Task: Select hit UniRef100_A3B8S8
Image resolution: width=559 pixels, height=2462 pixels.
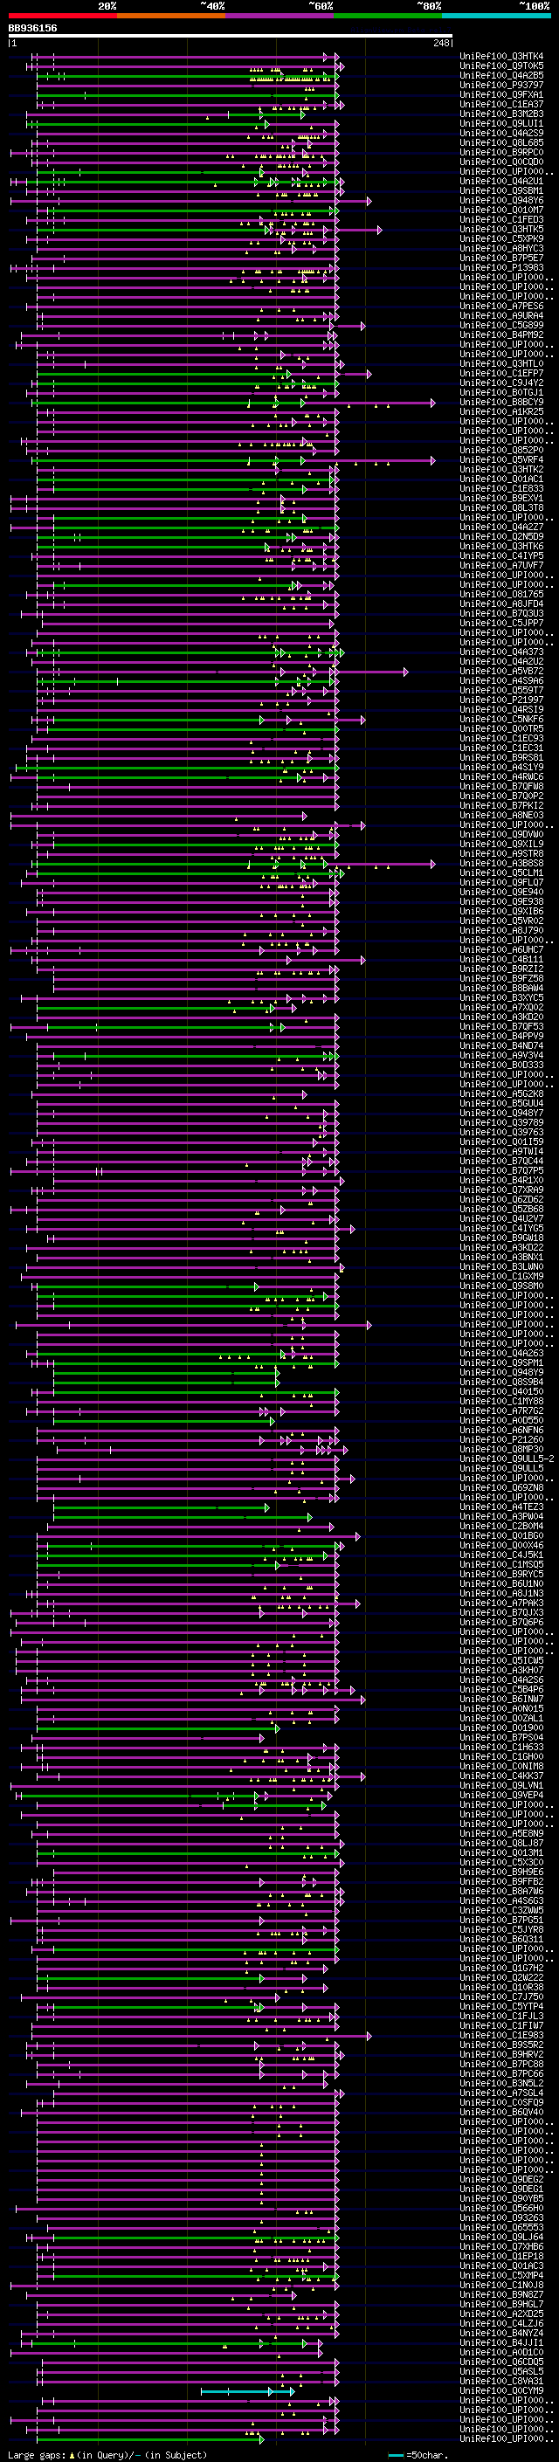Action: pyautogui.click(x=501, y=863)
